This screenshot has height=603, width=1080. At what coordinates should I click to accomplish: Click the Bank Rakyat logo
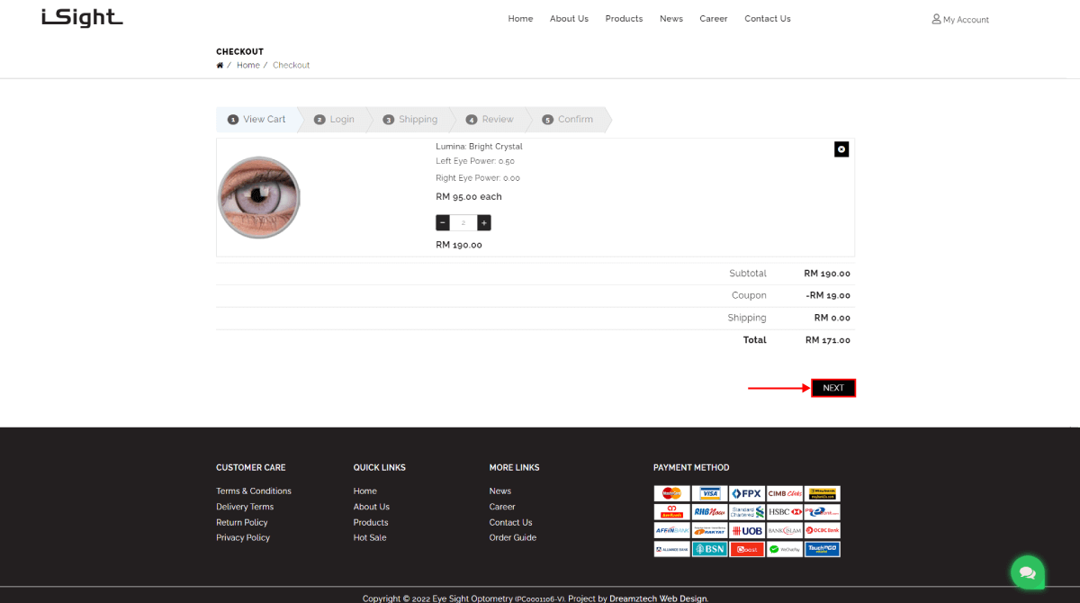click(709, 531)
